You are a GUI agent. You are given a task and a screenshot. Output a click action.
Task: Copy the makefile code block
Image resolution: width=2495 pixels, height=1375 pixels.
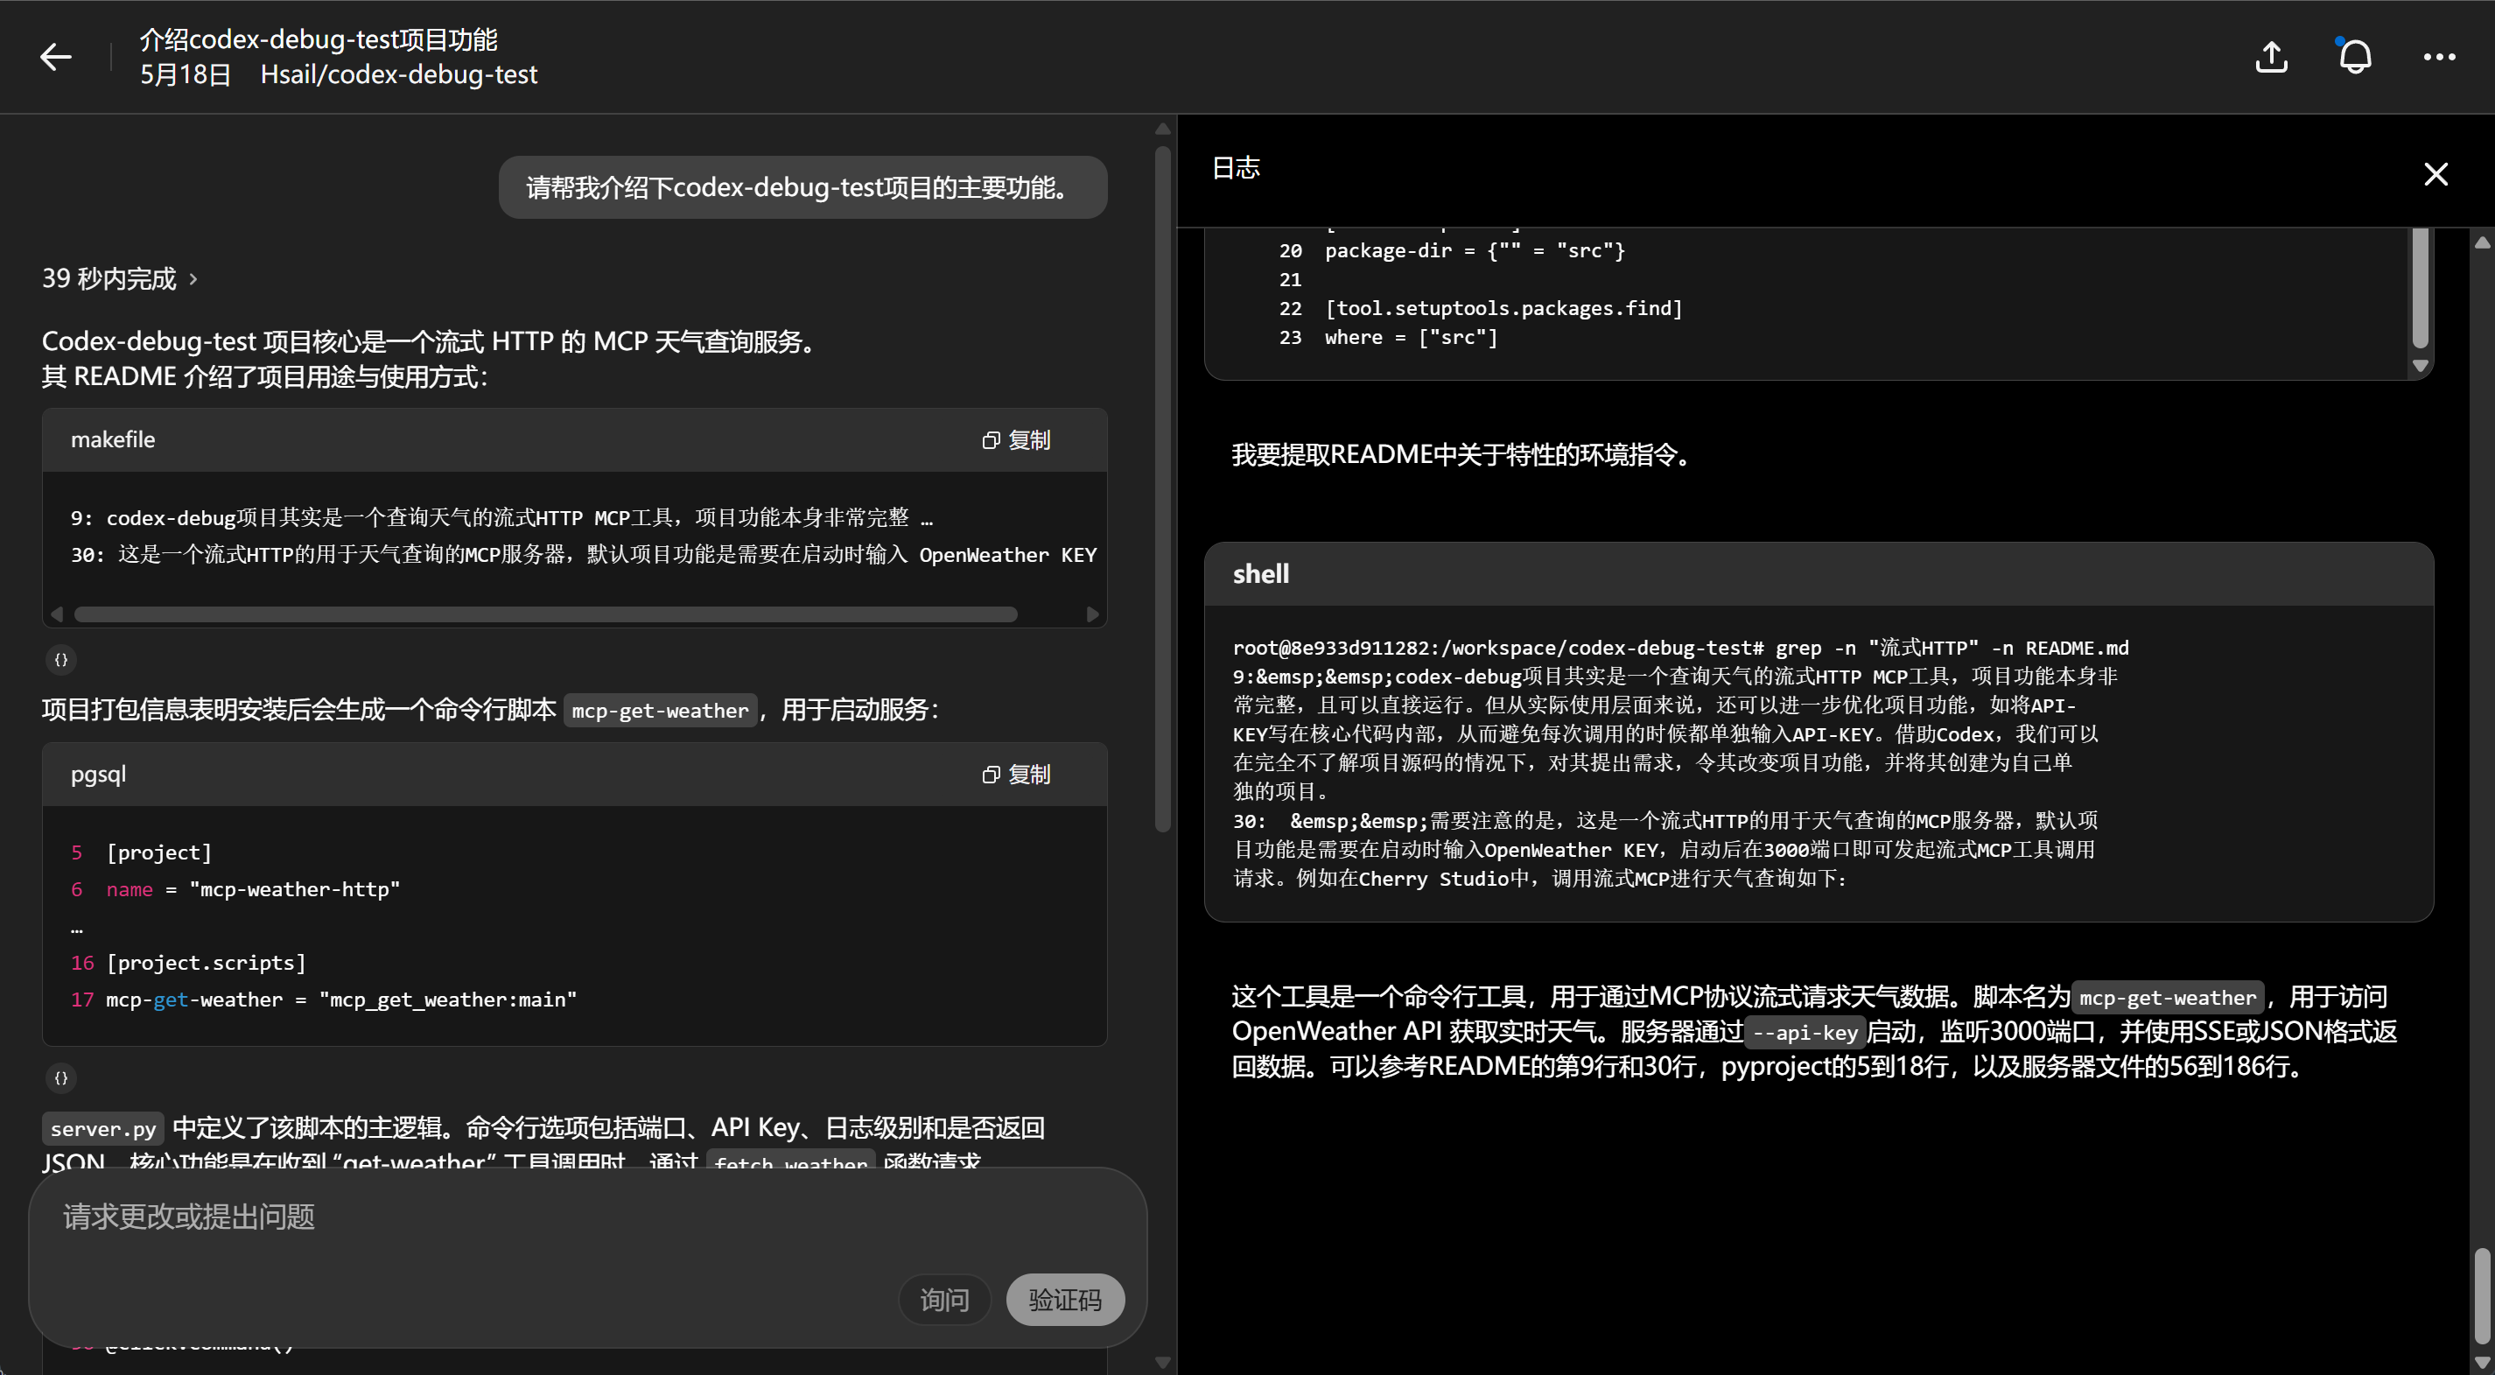tap(1015, 440)
